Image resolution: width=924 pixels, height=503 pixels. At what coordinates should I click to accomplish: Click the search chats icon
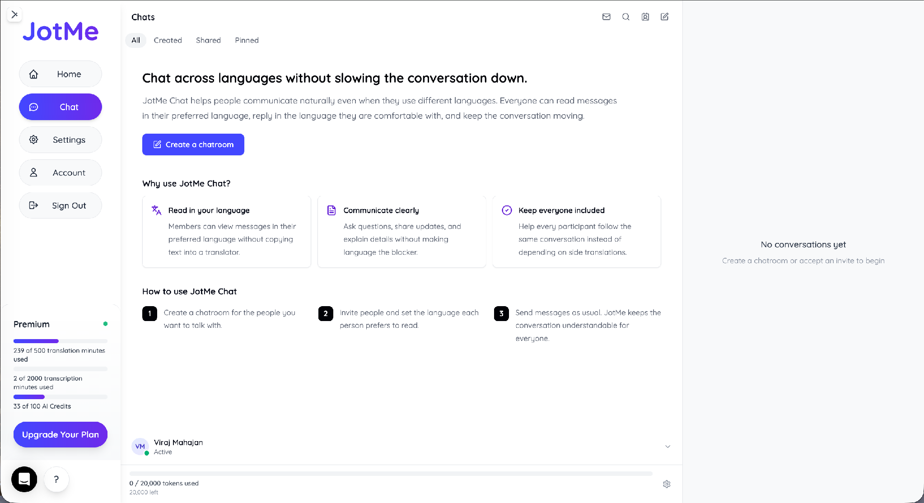(x=626, y=17)
